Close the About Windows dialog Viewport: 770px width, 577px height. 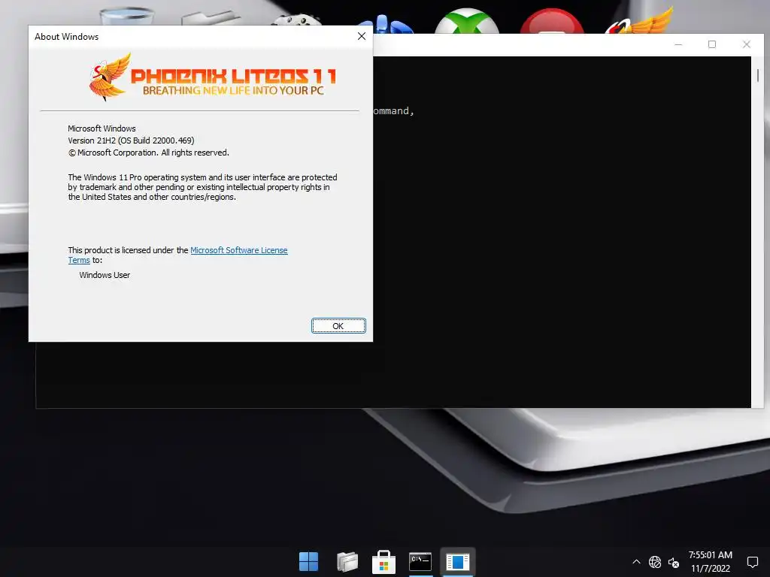pyautogui.click(x=362, y=36)
